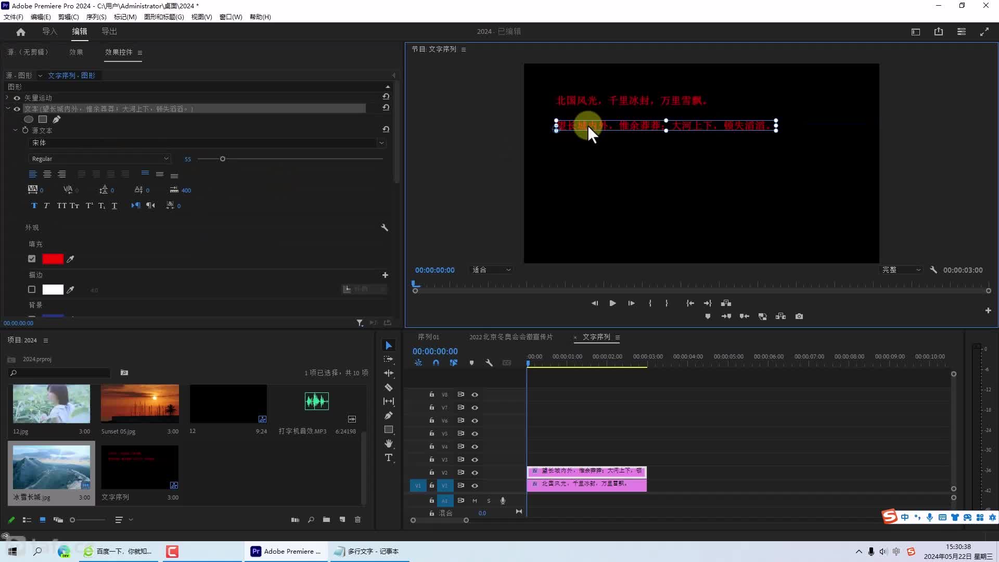This screenshot has width=999, height=562.
Task: Step forward one frame in Program monitor
Action: click(x=631, y=303)
